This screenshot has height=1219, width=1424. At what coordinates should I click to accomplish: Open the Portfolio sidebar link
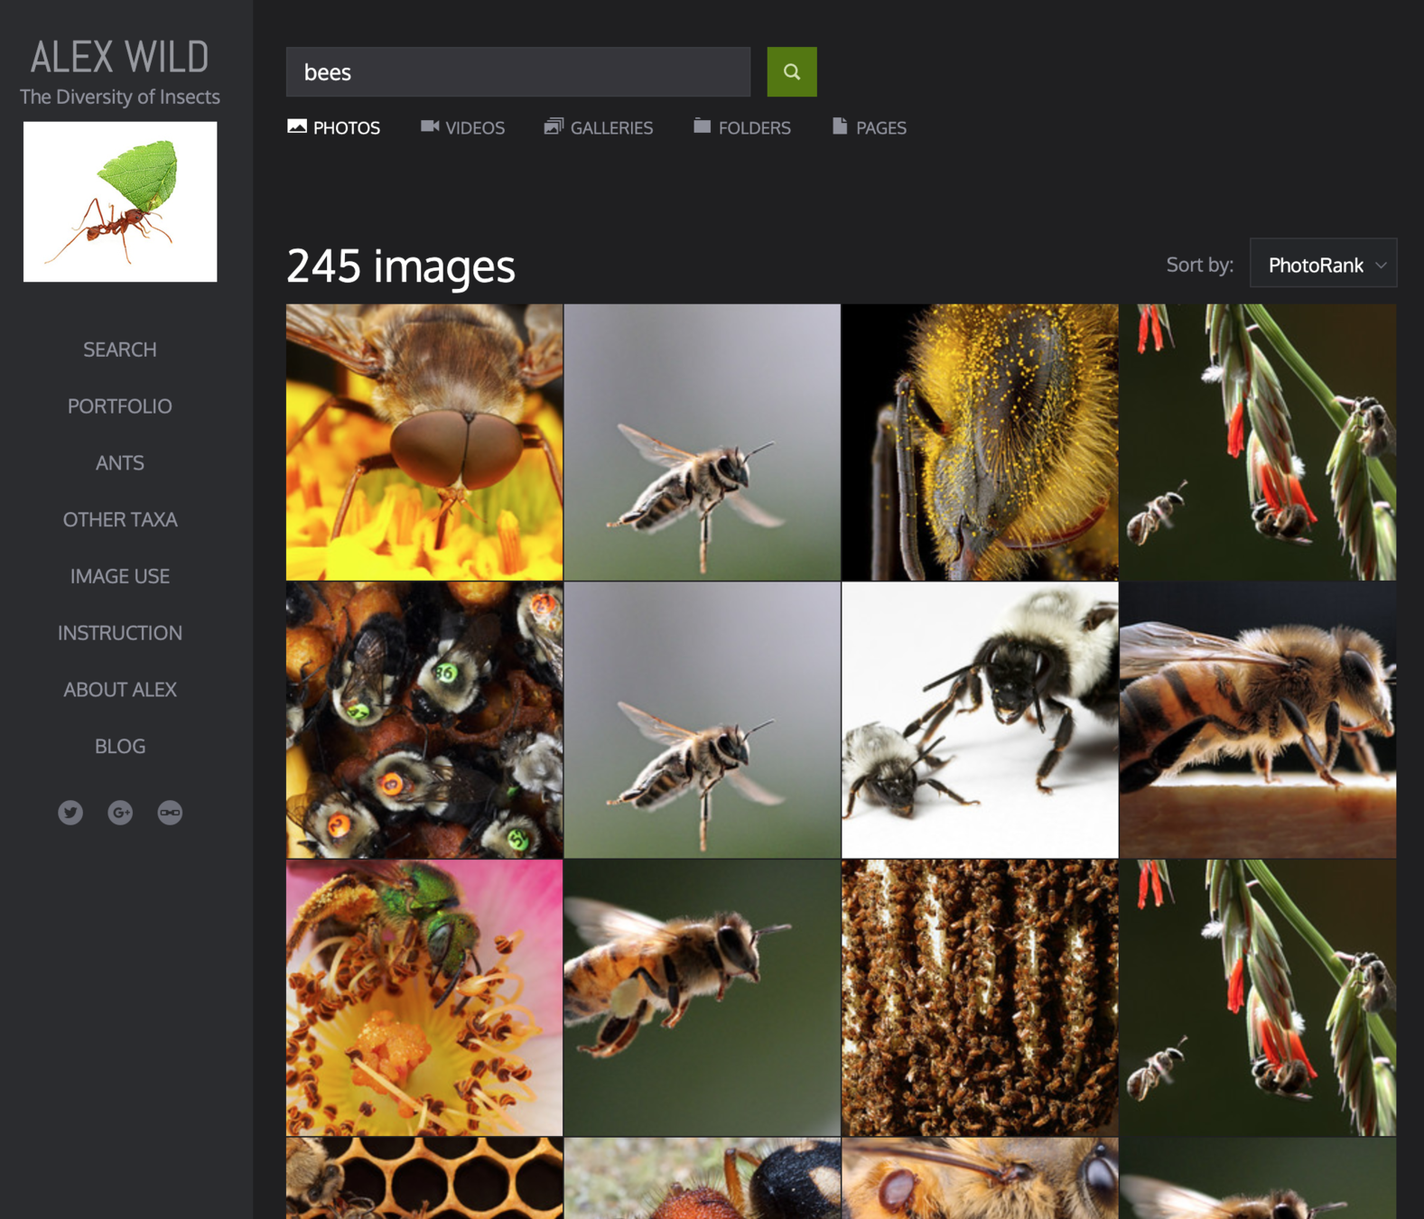tap(120, 406)
